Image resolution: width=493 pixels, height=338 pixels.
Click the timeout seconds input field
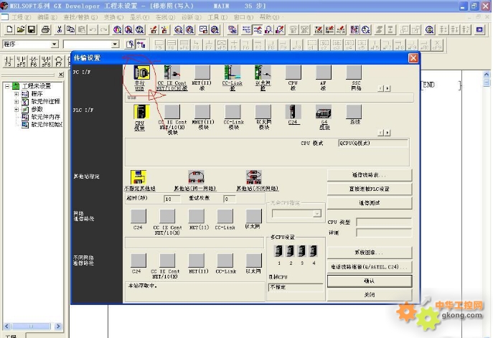(172, 199)
